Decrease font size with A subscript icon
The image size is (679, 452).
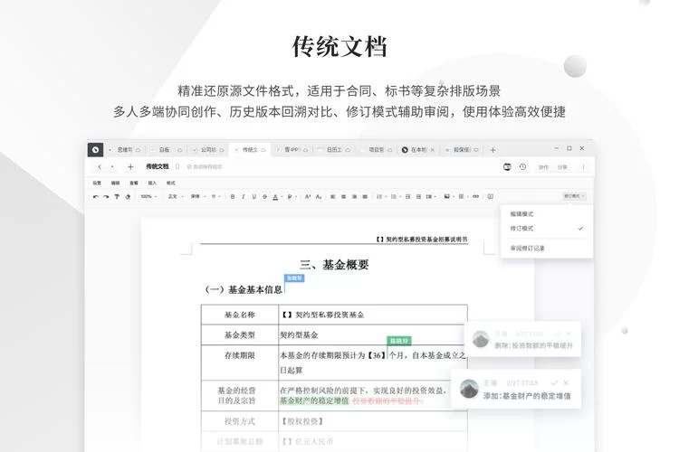319,197
